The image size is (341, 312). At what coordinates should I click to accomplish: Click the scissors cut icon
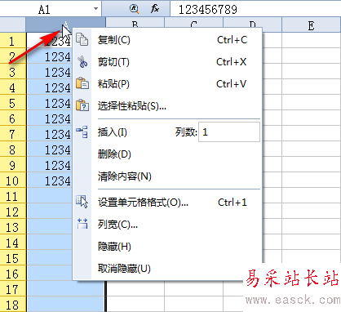pyautogui.click(x=82, y=62)
